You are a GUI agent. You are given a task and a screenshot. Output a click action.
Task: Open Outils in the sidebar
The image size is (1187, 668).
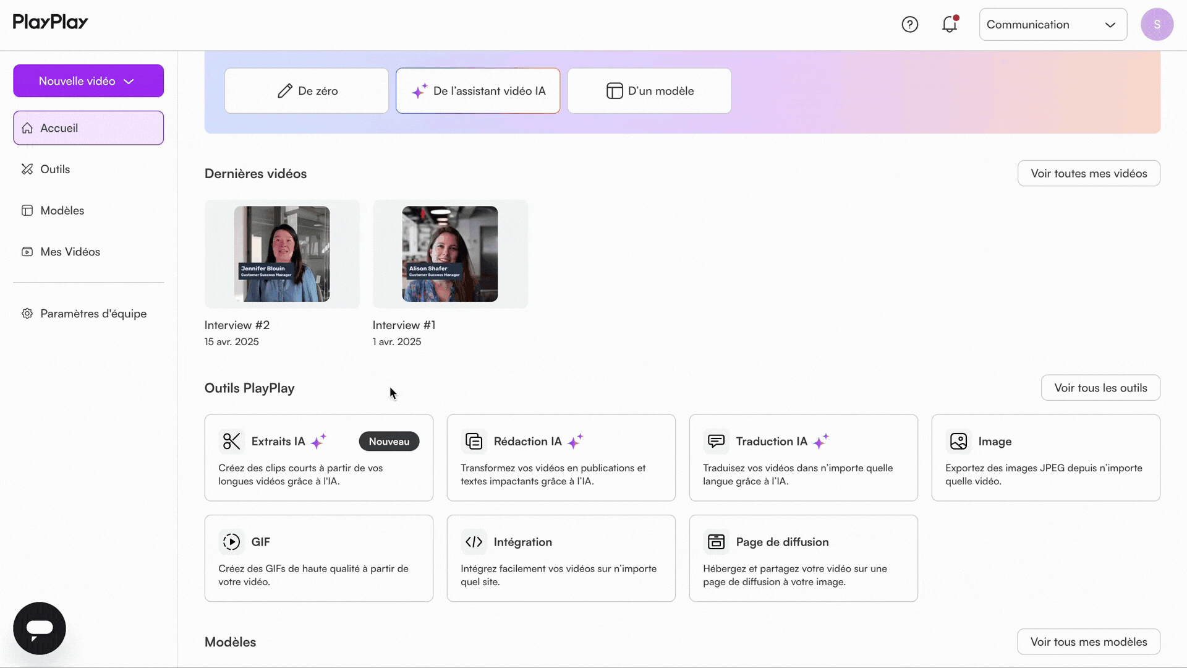pyautogui.click(x=88, y=169)
